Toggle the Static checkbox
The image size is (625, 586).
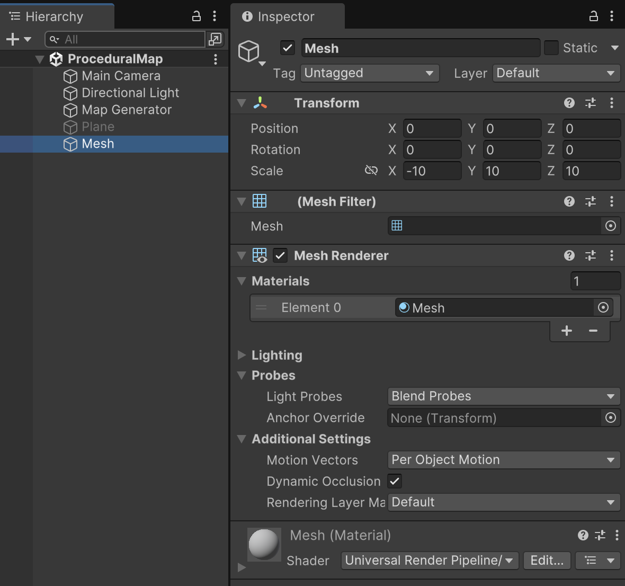(551, 48)
